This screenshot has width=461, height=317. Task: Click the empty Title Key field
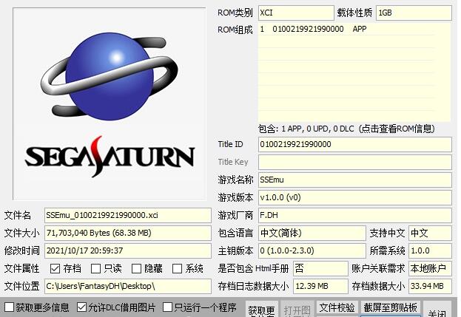(x=355, y=162)
